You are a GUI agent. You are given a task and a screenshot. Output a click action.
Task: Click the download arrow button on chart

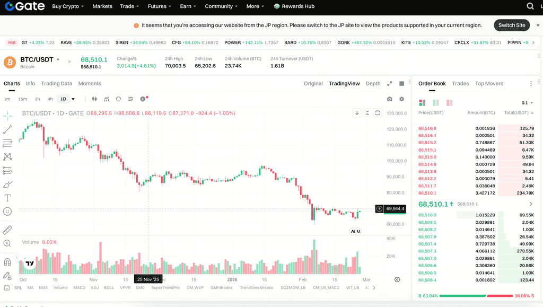357,113
